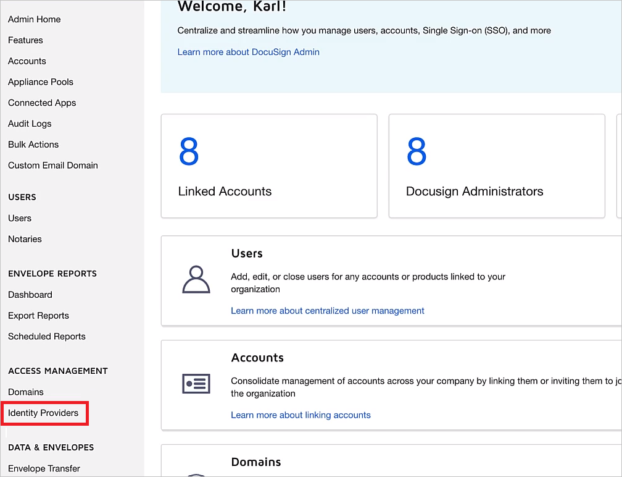
Task: Click the ENVELOPE REPORTS section header
Action: (52, 274)
